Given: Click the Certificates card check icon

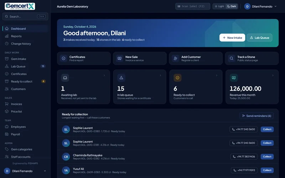Looking at the screenshot, I should (x=63, y=58).
